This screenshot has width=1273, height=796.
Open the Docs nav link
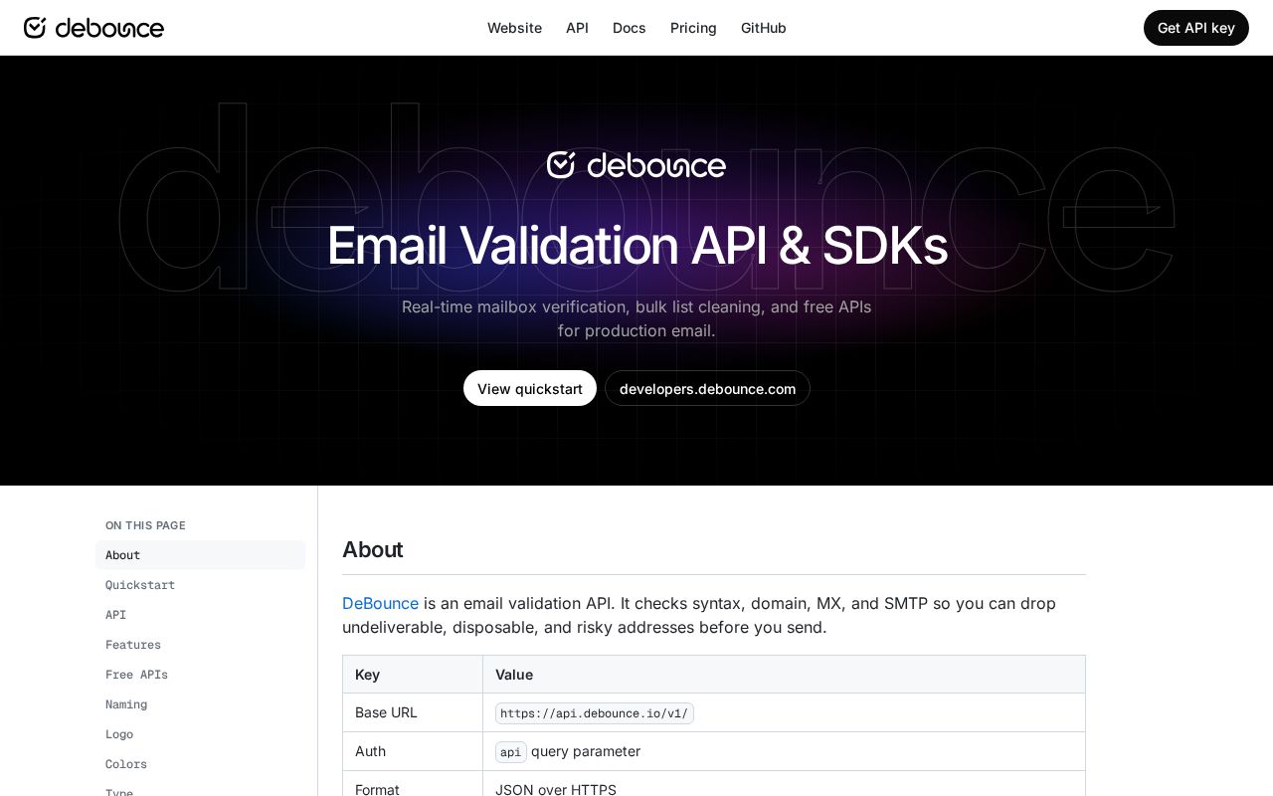click(629, 28)
